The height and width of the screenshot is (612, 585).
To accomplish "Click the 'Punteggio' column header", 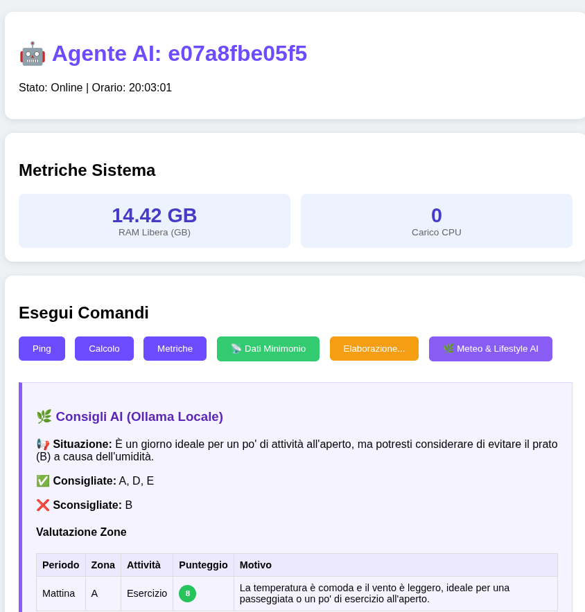I will point(203,565).
